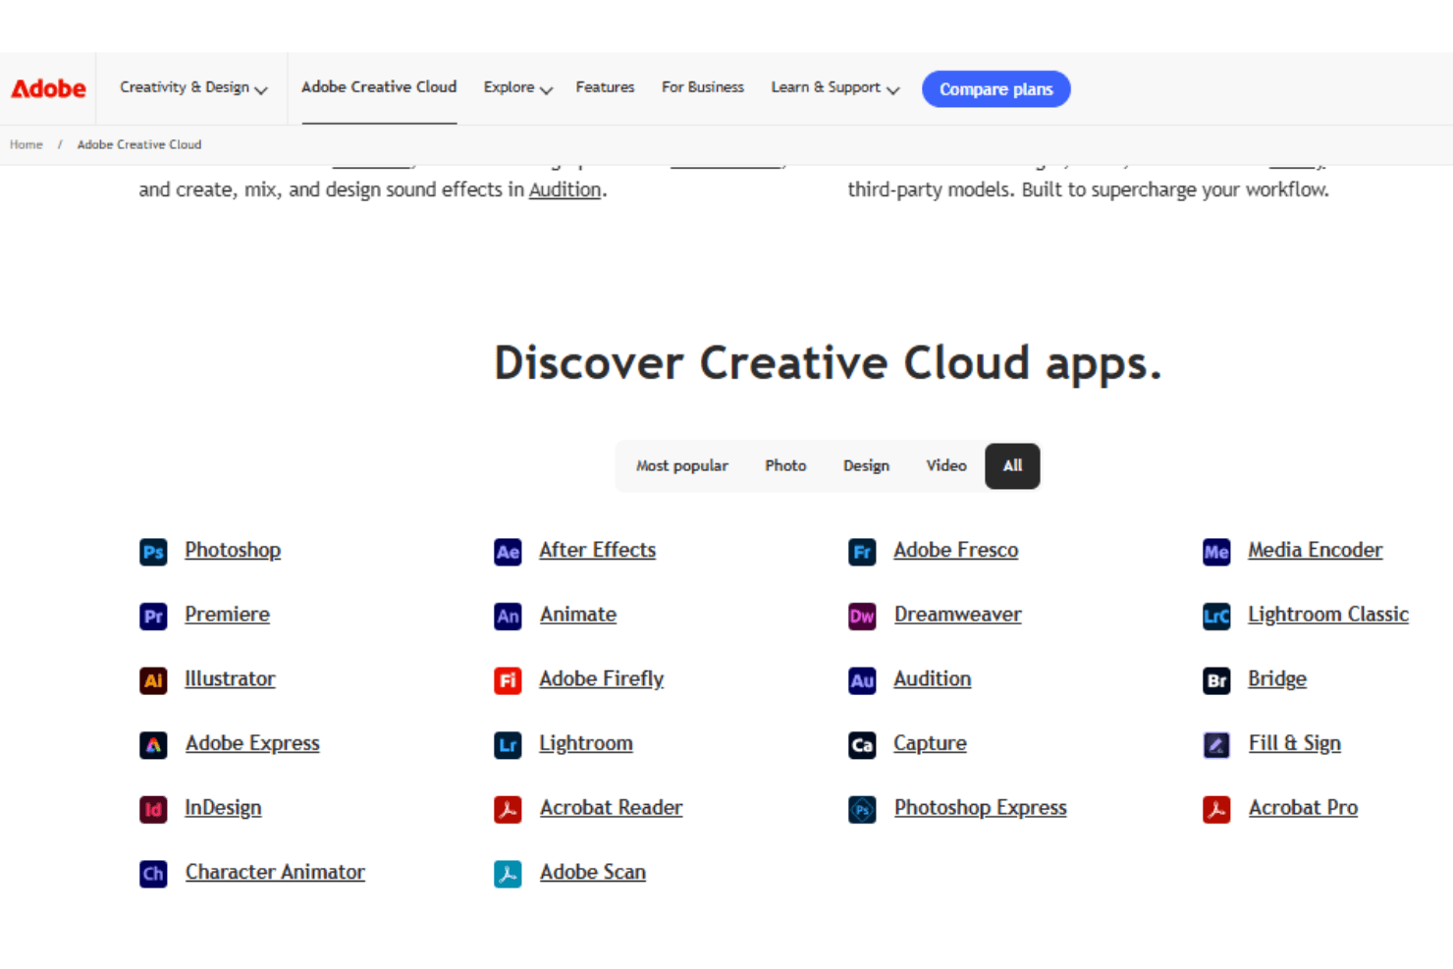1453x969 pixels.
Task: Click the Capture Ca app icon
Action: point(862,745)
